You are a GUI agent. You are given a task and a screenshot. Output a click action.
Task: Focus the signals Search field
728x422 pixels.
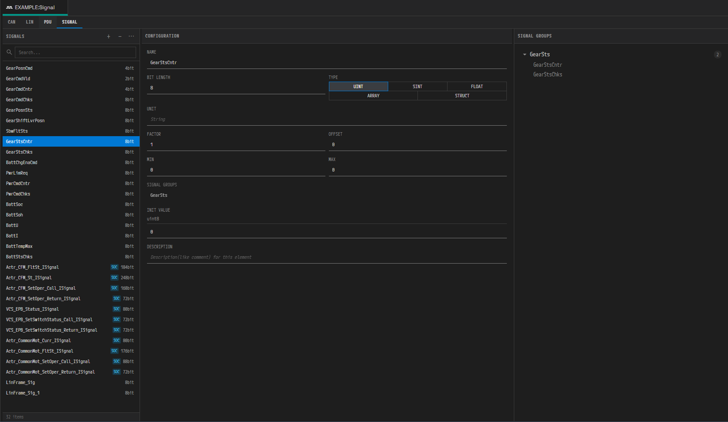point(75,52)
